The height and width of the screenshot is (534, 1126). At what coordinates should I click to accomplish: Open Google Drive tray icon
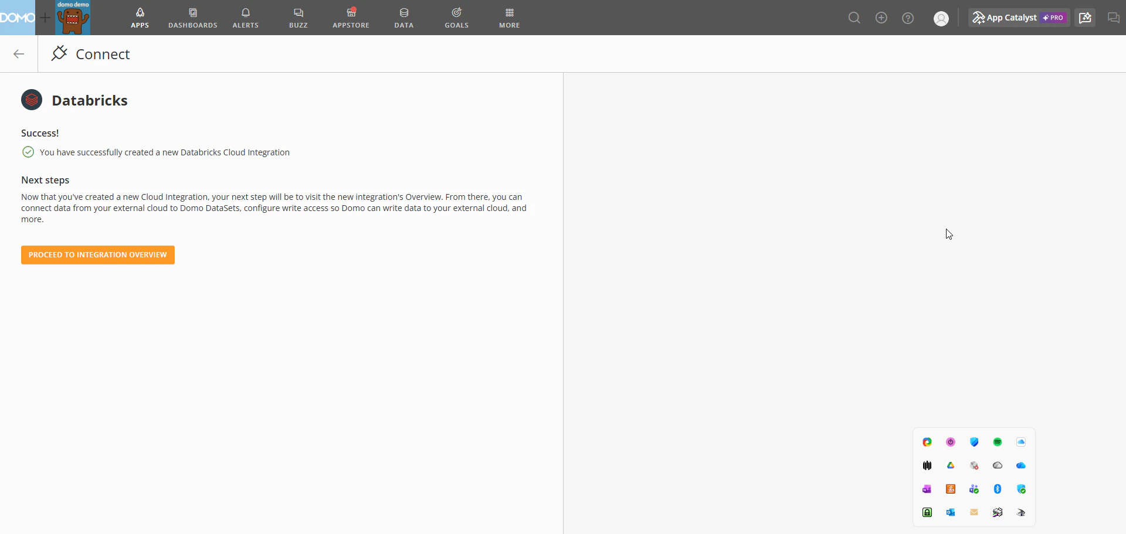951,465
